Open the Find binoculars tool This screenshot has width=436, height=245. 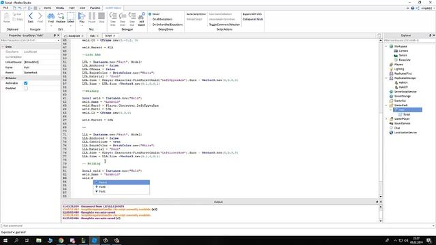coord(51,17)
